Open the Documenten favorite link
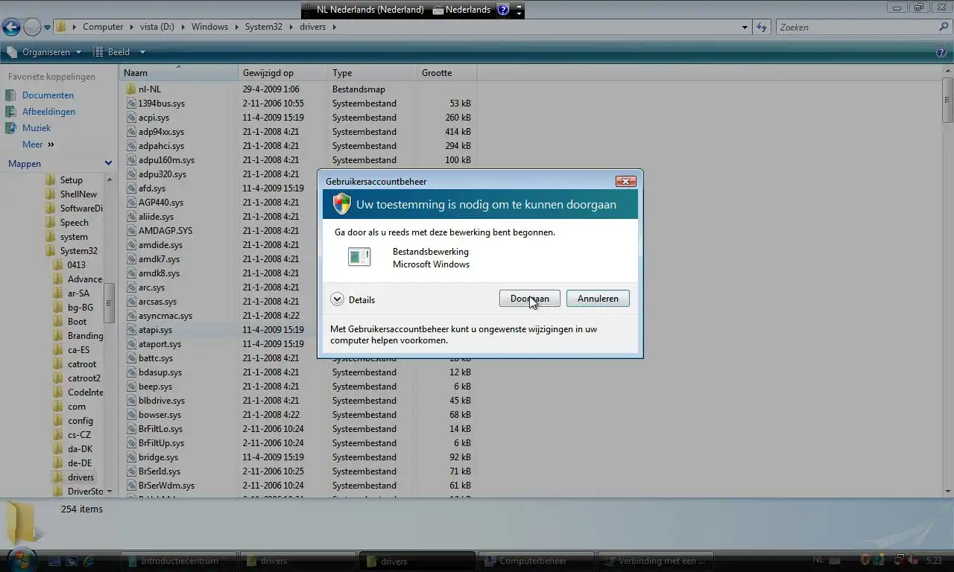954x572 pixels. 48,95
